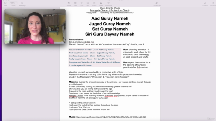
Task: Click 'I call upon True Wisdom' line
Action: [79, 107]
